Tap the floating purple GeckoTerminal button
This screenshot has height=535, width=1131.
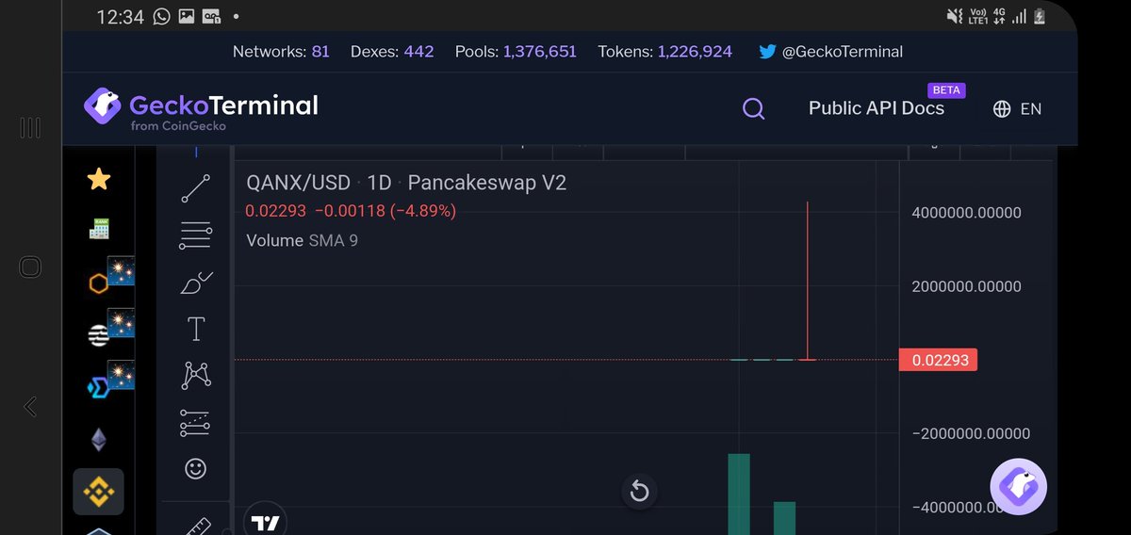tap(1018, 487)
